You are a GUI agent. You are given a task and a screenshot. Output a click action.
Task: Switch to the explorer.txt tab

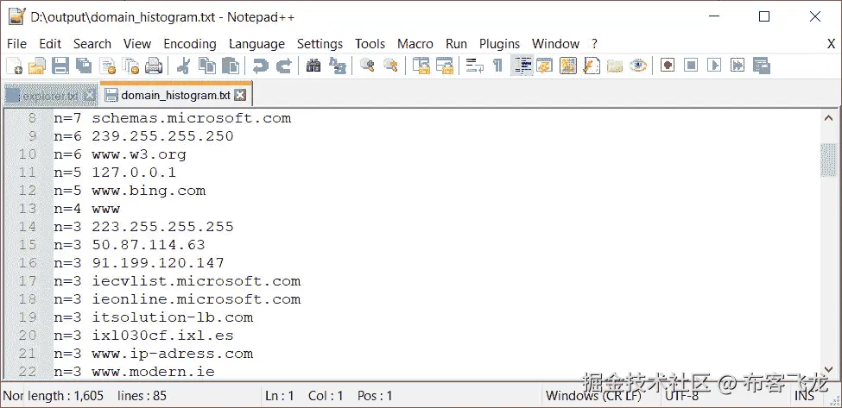51,97
